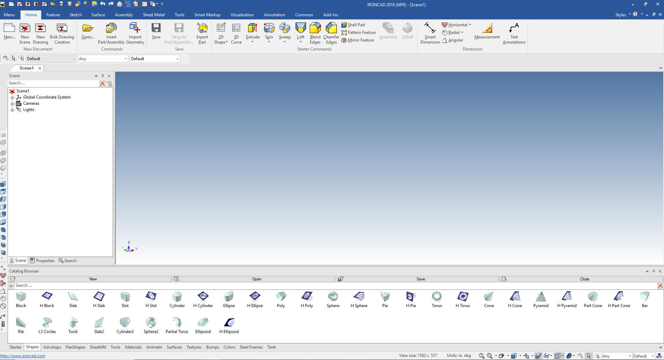
Task: Pick the Cylinder shape in catalog
Action: click(x=177, y=299)
